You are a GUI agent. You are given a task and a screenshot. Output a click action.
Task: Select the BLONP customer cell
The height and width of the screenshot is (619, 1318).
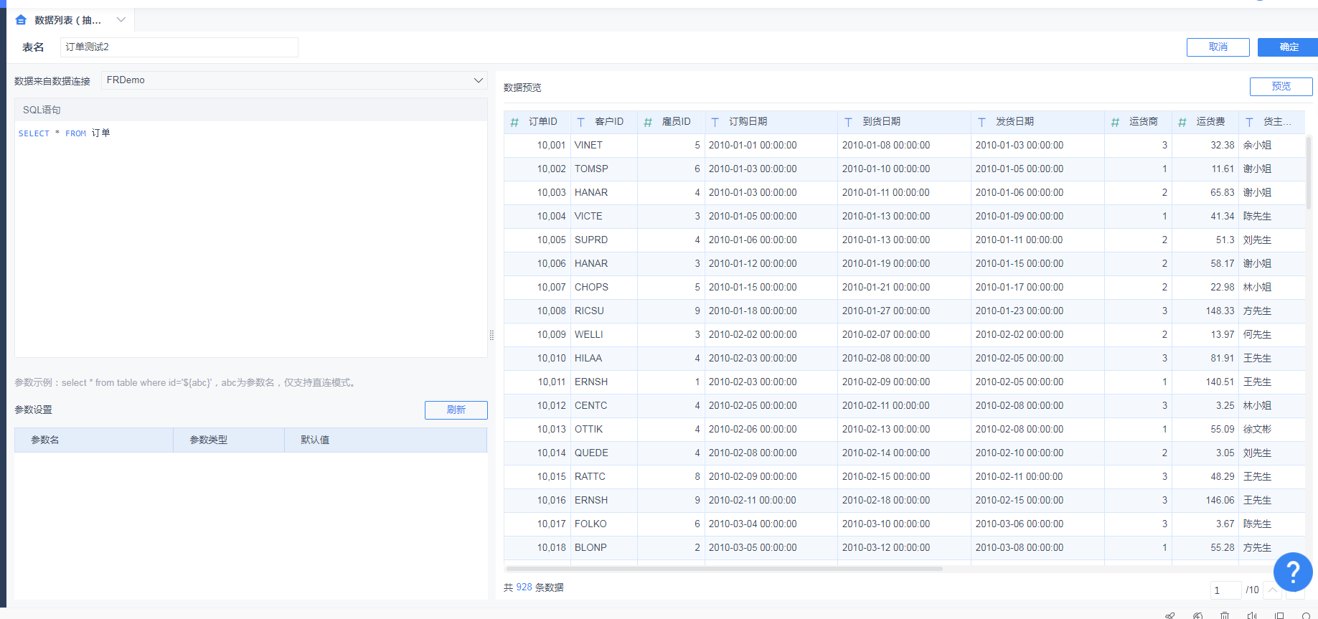[x=603, y=548]
